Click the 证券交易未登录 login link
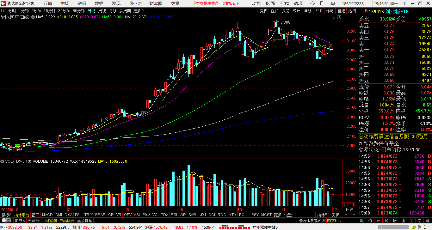The height and width of the screenshot is (230, 432). pos(206,3)
